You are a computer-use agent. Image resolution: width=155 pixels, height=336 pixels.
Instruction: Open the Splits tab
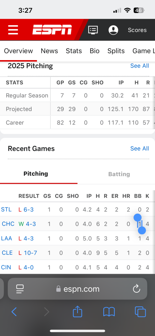click(x=116, y=51)
